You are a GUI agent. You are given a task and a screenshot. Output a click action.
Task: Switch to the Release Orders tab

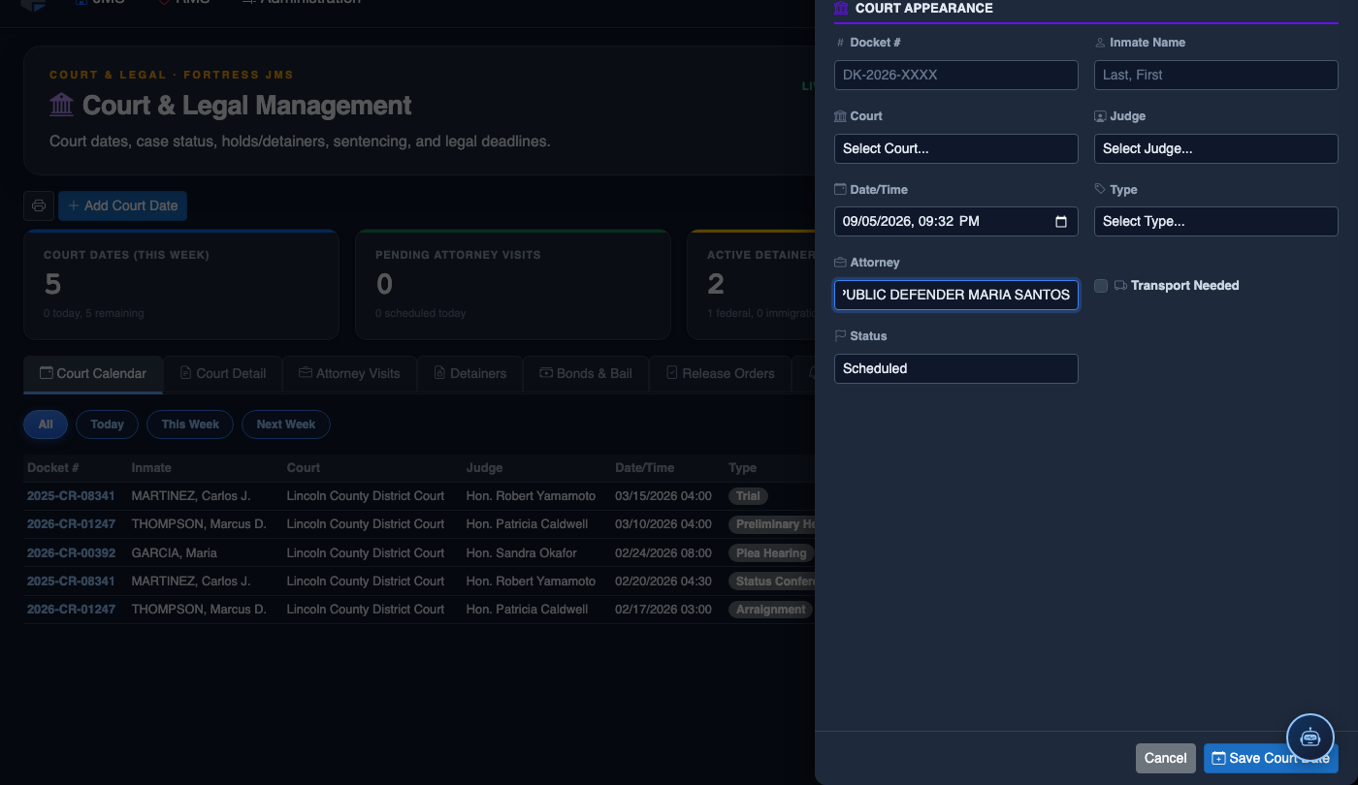tap(720, 373)
